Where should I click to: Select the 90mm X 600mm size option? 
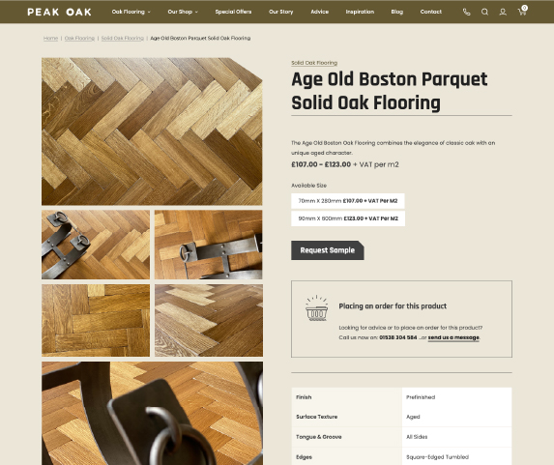(348, 218)
